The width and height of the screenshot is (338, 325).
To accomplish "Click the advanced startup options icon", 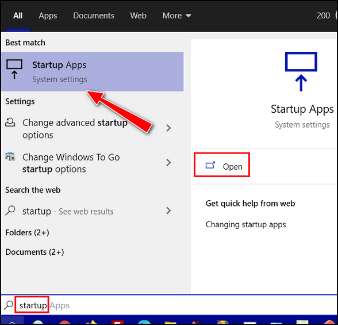I will [x=10, y=122].
